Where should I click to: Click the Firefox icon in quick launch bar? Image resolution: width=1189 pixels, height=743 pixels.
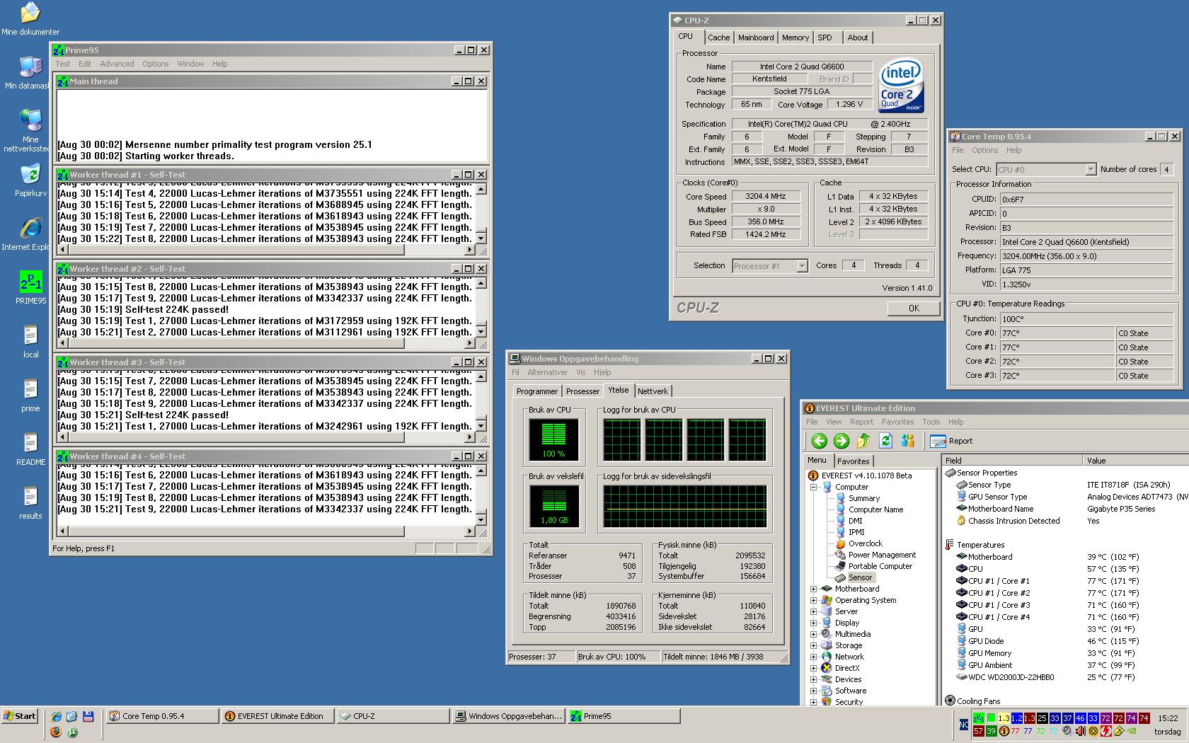56,732
